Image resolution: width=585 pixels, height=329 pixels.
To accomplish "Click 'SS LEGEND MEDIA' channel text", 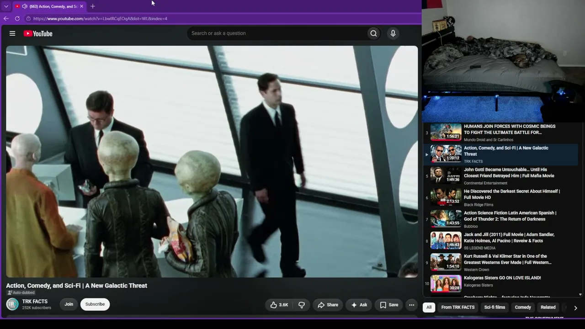I will click(479, 248).
